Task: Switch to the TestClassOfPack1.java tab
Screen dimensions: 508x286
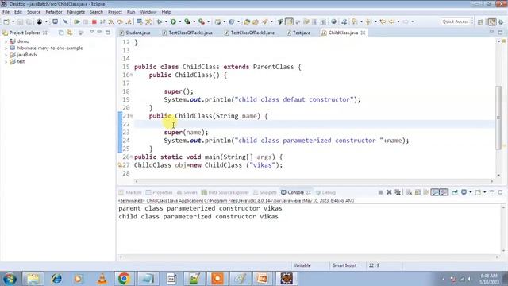Action: (187, 33)
